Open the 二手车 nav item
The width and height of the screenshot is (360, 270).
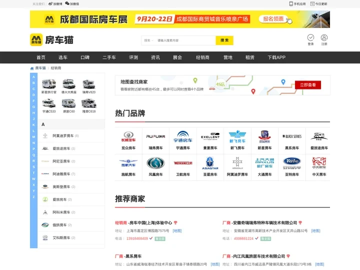(109, 57)
